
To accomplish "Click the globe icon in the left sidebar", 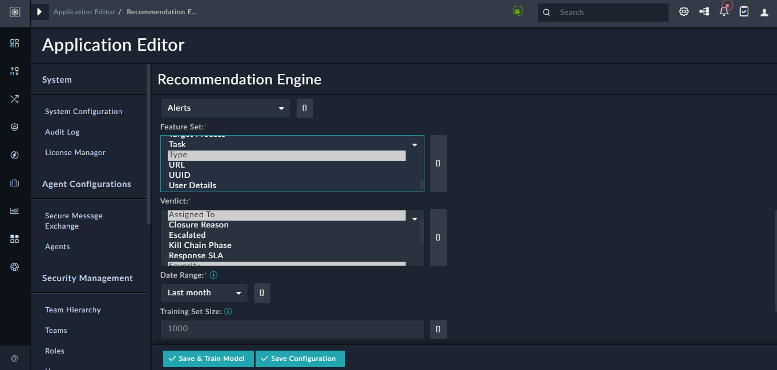I will pyautogui.click(x=14, y=266).
